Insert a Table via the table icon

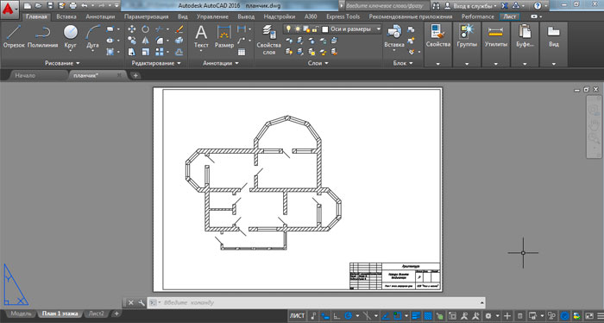242,52
